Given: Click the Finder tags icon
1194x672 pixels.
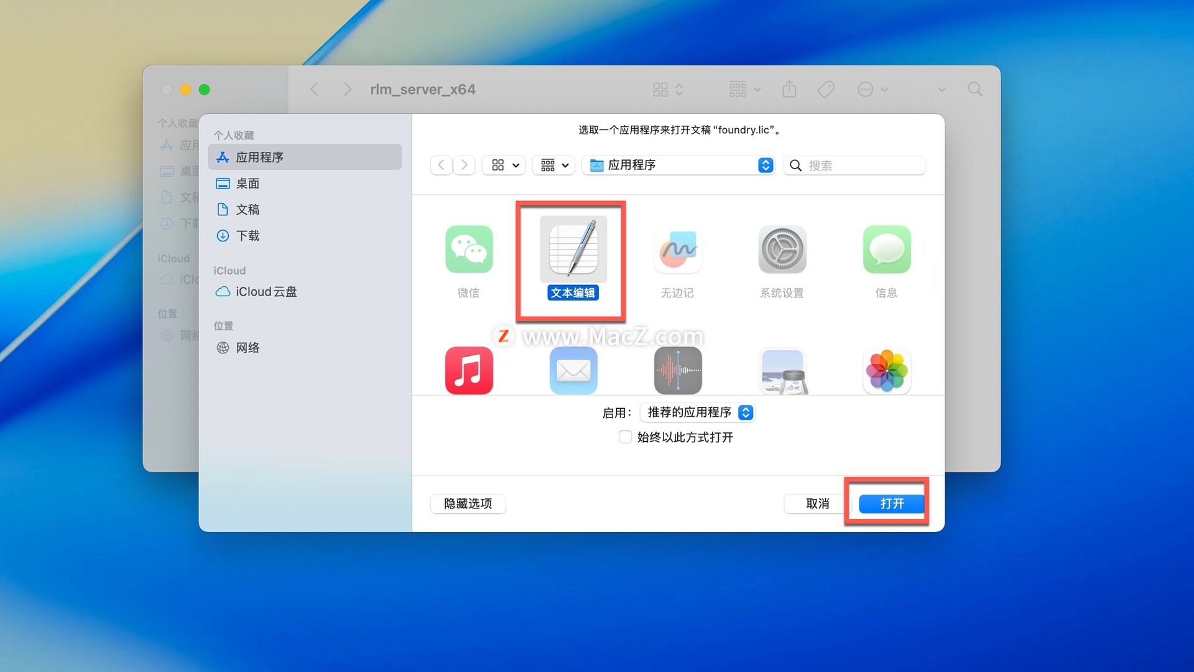Looking at the screenshot, I should click(826, 90).
